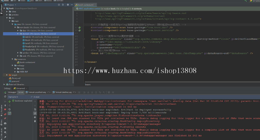Expand the preview folder
260x140 pixels.
click(x=7, y=15)
